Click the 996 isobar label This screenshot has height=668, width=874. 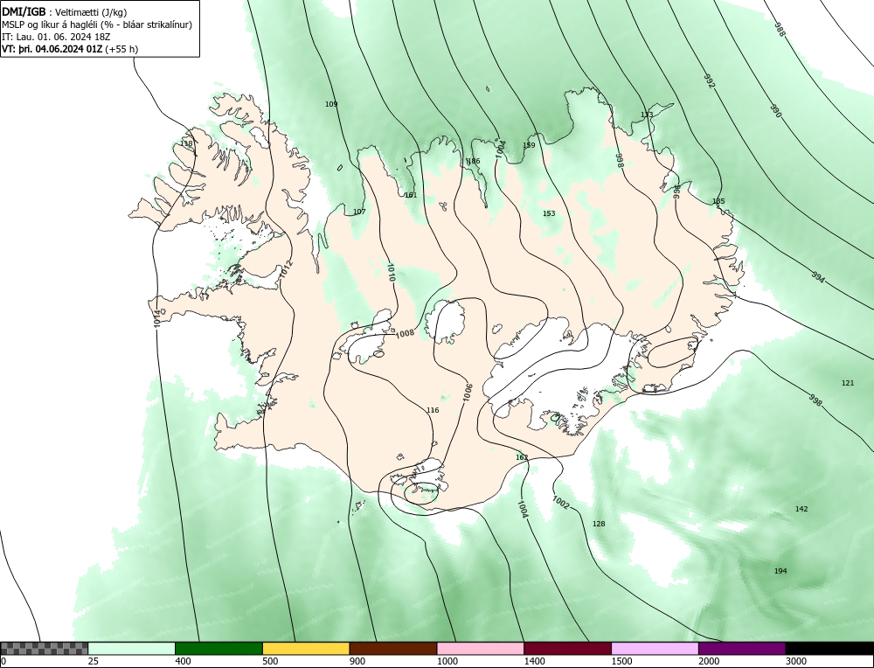[x=676, y=191]
